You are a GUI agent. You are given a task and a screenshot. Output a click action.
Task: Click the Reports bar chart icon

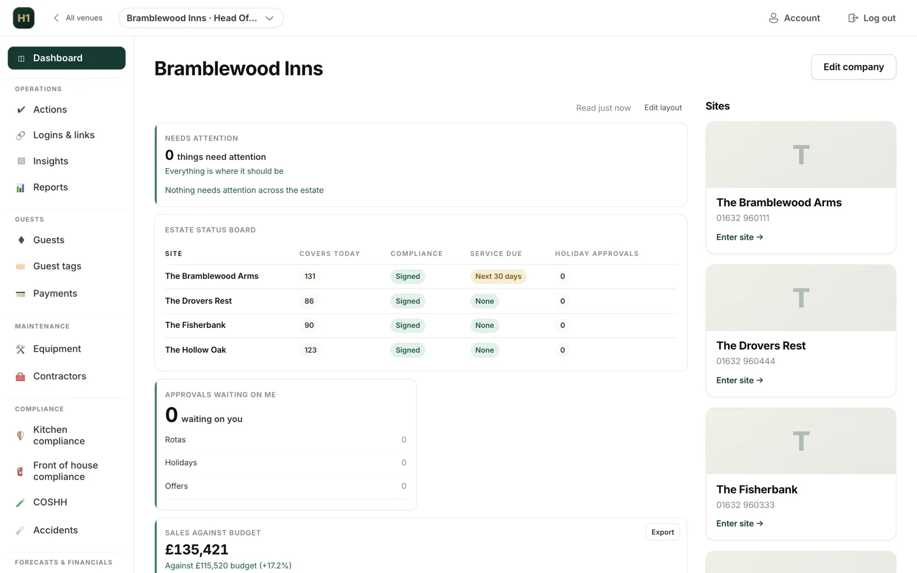coord(21,187)
